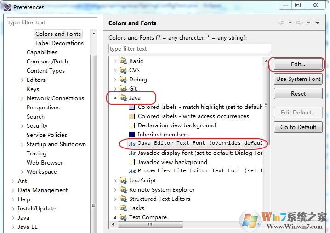This screenshot has width=330, height=233.
Task: Expand the CVS category
Action: [x=115, y=70]
